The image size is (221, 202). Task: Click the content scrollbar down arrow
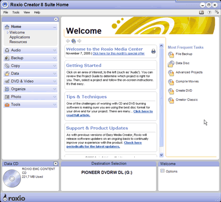[x=161, y=155]
